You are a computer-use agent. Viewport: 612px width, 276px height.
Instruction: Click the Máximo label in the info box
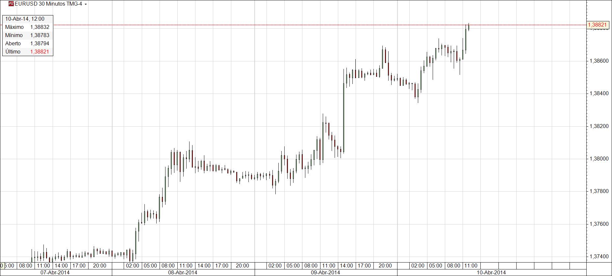pyautogui.click(x=14, y=27)
